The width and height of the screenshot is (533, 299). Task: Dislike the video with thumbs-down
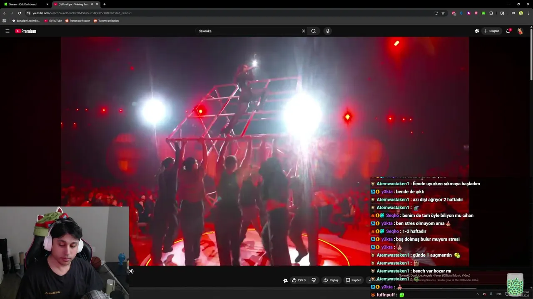coord(314,280)
